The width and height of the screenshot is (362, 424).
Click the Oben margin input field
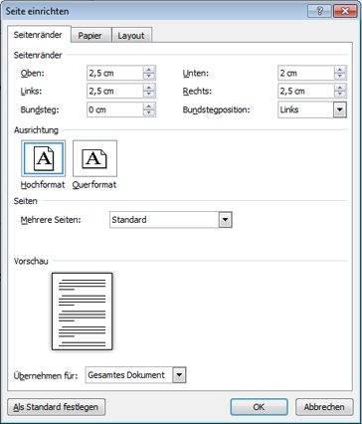tap(115, 74)
